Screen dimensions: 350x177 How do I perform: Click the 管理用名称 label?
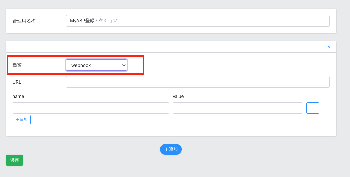point(24,21)
